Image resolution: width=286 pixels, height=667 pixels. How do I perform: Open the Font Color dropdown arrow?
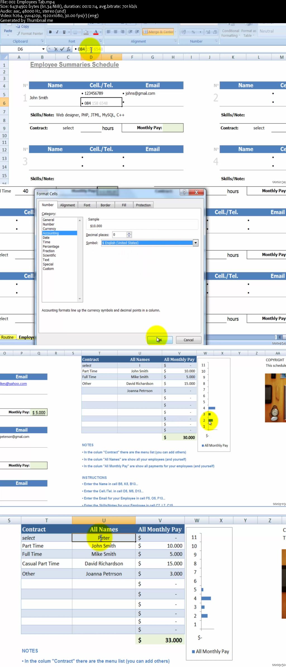coord(101,32)
